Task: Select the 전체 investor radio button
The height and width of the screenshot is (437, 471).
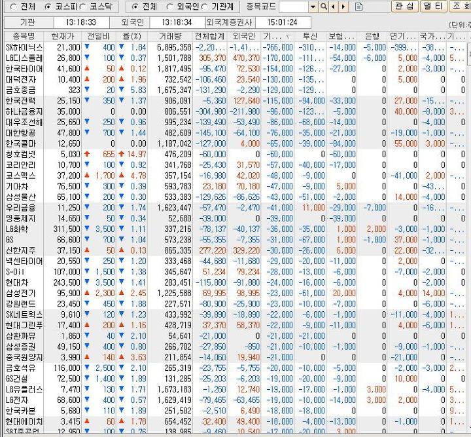Action: [135, 7]
